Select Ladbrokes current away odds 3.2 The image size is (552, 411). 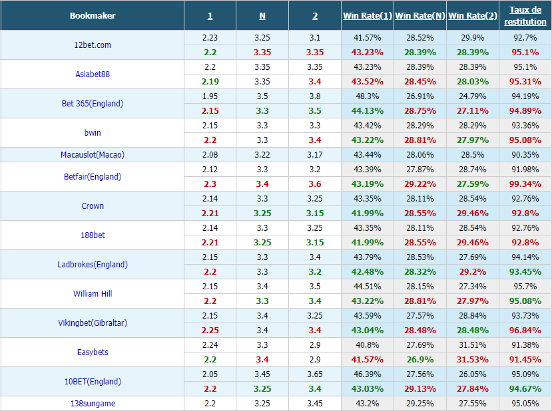click(315, 272)
